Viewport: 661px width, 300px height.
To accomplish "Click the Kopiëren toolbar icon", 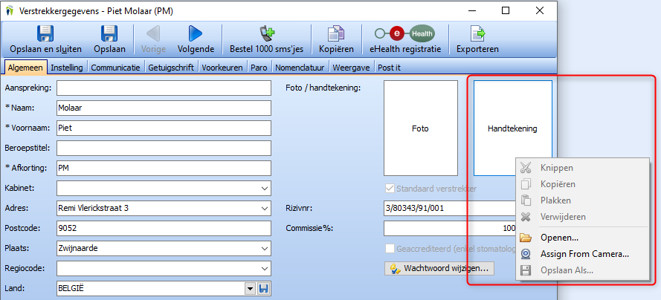I will click(x=335, y=33).
